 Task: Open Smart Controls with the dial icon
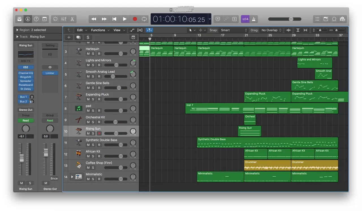[55, 19]
